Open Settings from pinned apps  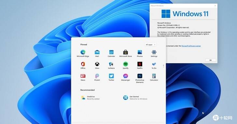[x=154, y=54]
